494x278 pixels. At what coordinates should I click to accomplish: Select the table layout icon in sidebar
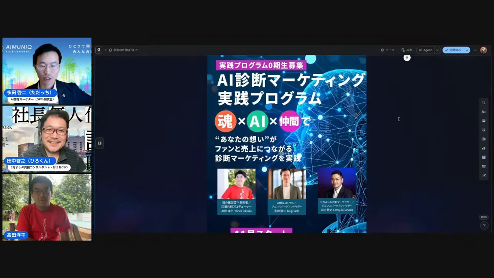(x=484, y=157)
